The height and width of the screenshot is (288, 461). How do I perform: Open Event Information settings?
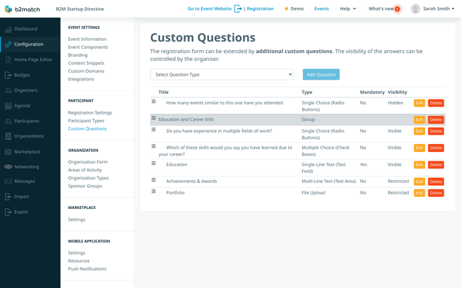pyautogui.click(x=87, y=39)
